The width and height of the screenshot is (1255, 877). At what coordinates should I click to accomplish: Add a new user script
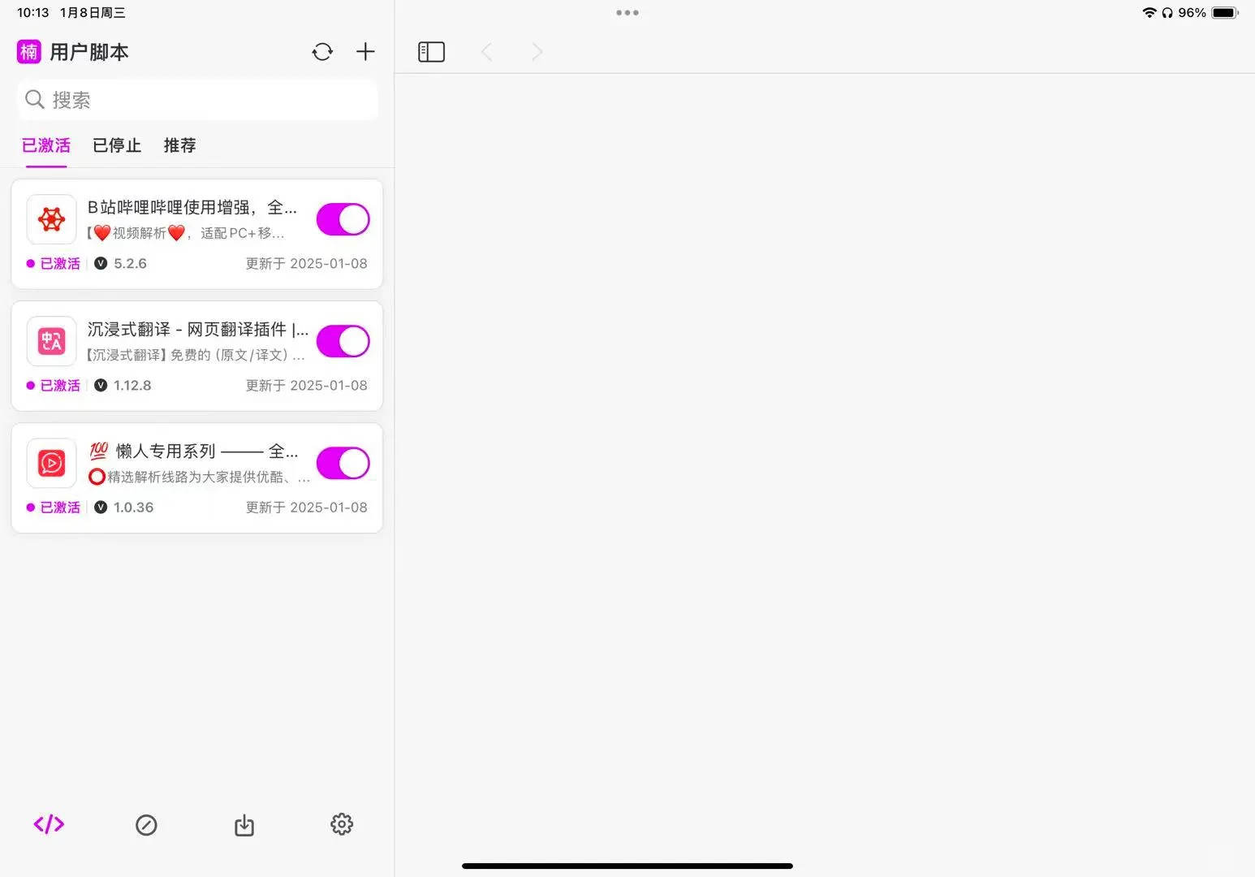pos(364,51)
